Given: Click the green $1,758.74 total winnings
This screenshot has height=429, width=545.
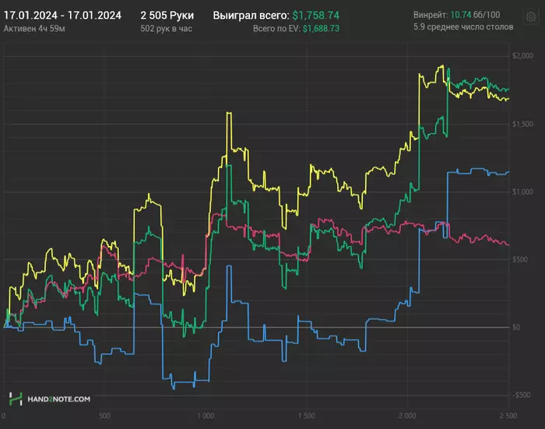Looking at the screenshot, I should coord(318,16).
